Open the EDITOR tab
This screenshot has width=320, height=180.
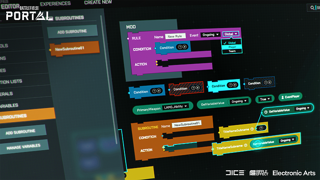(10, 6)
